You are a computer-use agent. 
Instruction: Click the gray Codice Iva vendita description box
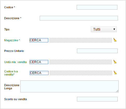(x=81, y=73)
